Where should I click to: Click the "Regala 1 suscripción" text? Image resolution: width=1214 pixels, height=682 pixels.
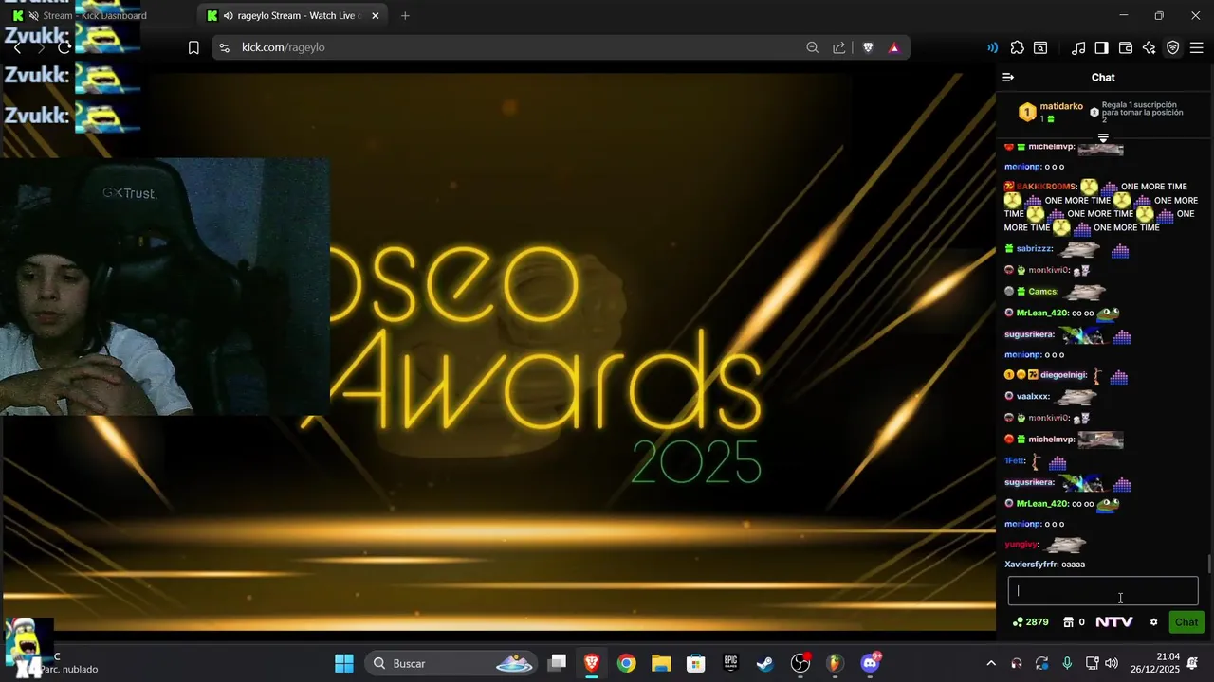point(1139,105)
